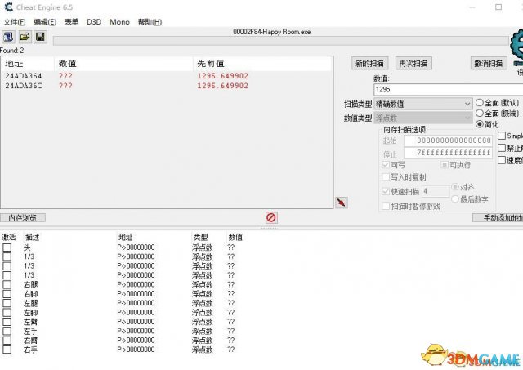Click the 撤消扫描 button
Screen dimensions: 523x370
[x=489, y=64]
